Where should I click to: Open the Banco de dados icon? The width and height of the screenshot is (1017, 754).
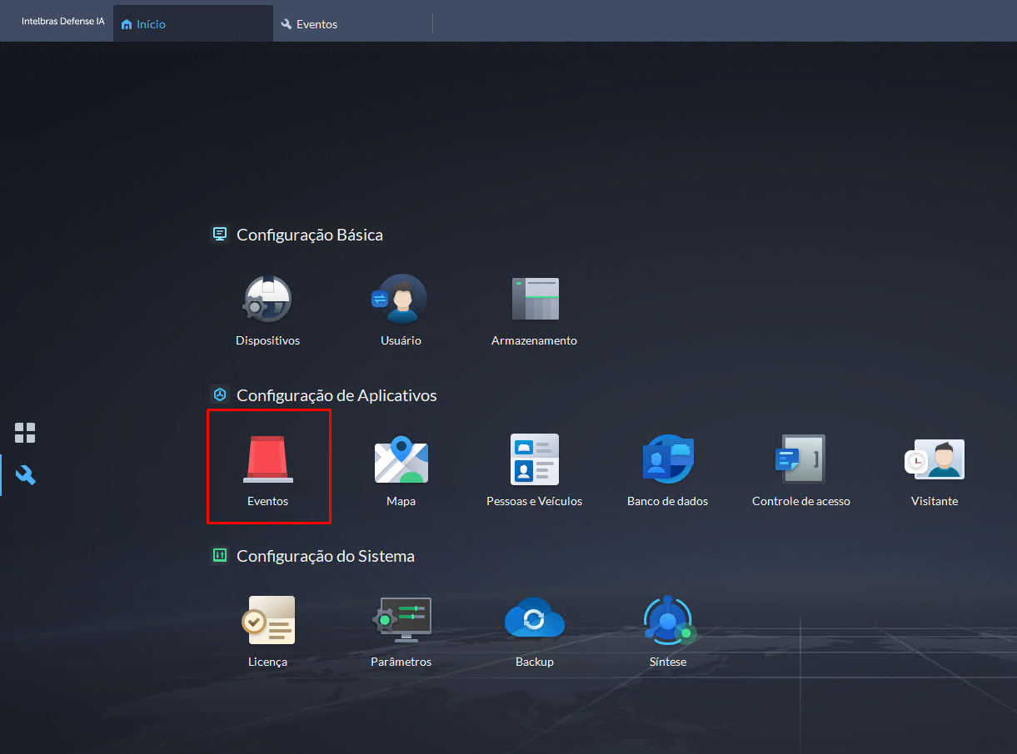pyautogui.click(x=668, y=459)
